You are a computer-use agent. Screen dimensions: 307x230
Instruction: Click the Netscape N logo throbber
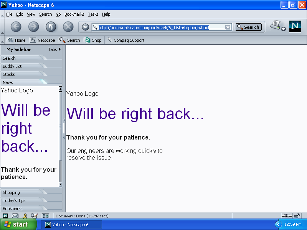pyautogui.click(x=295, y=26)
